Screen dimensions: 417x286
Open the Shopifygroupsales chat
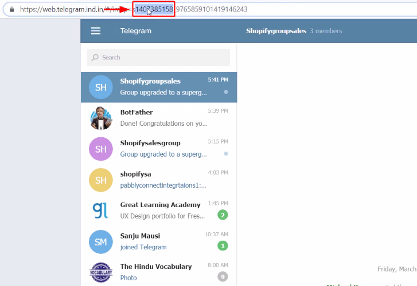click(159, 88)
